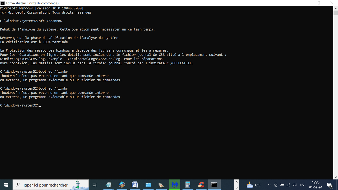The width and height of the screenshot is (338, 190).
Task: Click the Command Prompt taskbar icon
Action: pyautogui.click(x=214, y=185)
